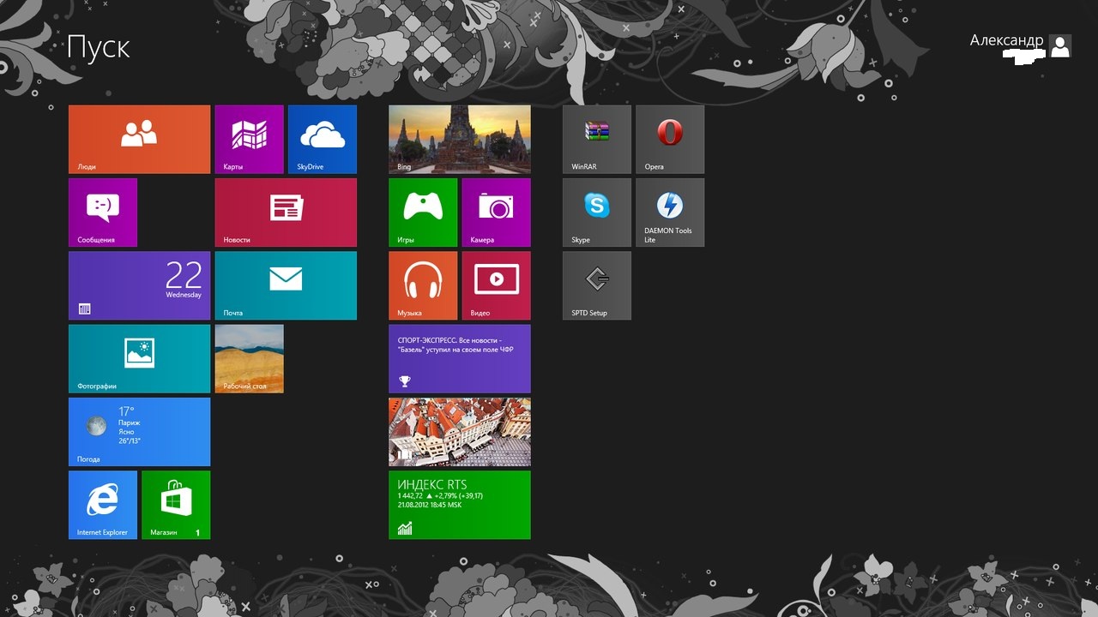Open the Рабочий стол (Desktop) thumbnail tile
Image resolution: width=1098 pixels, height=617 pixels.
coord(249,357)
